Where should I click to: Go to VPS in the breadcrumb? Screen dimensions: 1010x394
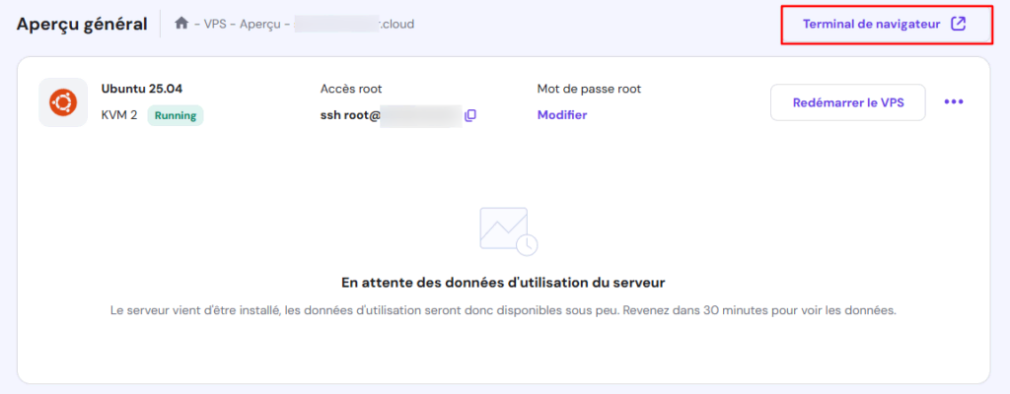coord(215,23)
